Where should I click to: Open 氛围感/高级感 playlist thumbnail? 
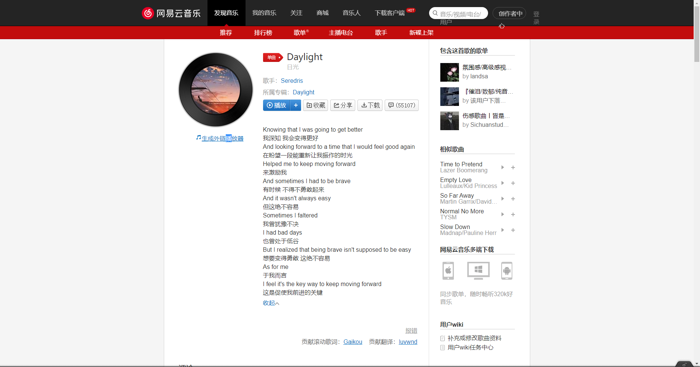tap(450, 72)
